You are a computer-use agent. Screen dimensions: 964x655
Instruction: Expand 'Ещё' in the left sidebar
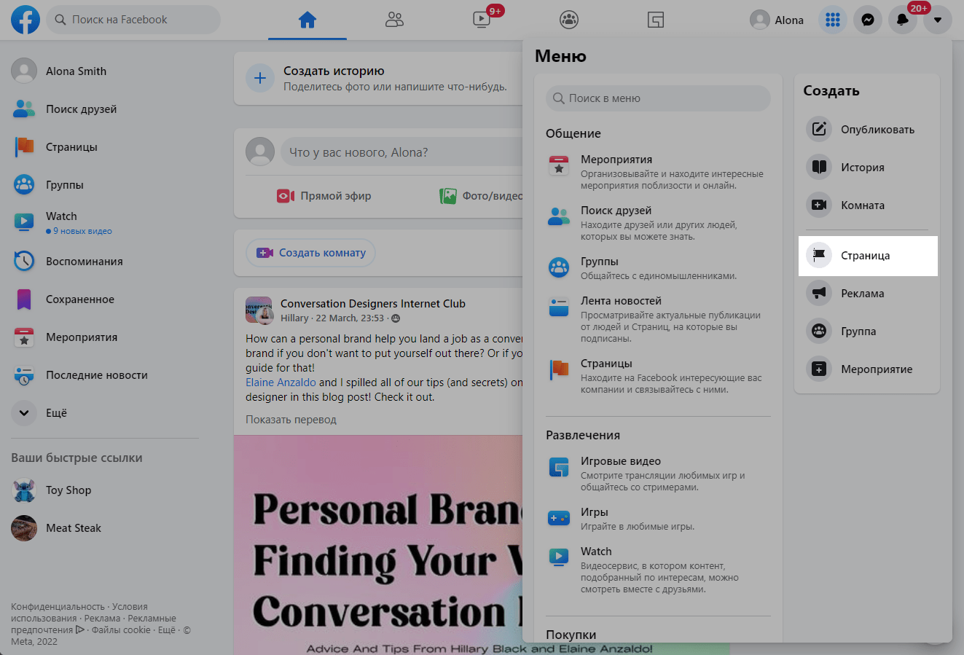coord(24,413)
